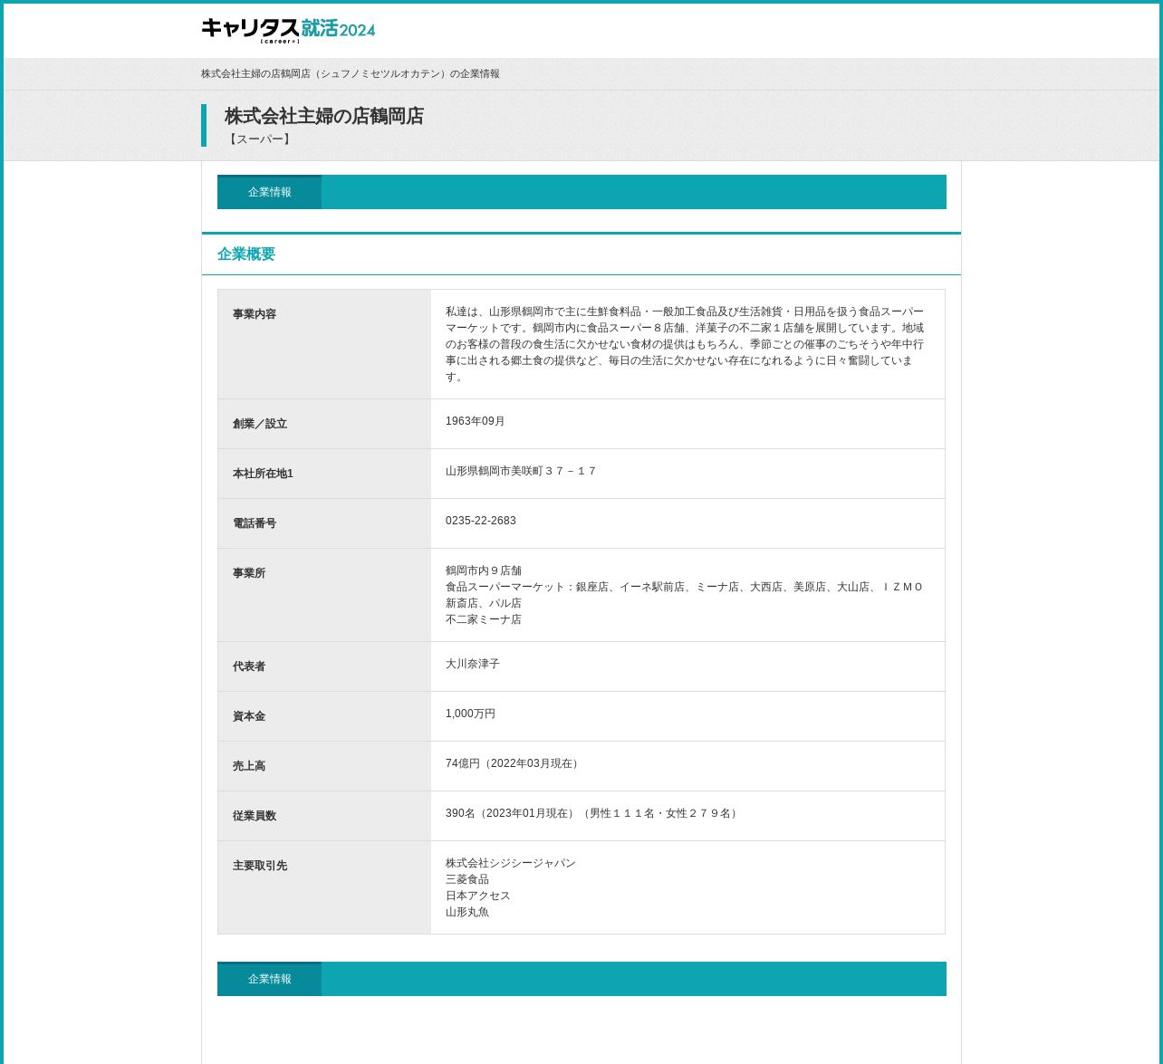The image size is (1163, 1064).
Task: Click the breadcrumb text 株式会社主婦の店鶴岡店の企業情報
Action: pos(351,74)
